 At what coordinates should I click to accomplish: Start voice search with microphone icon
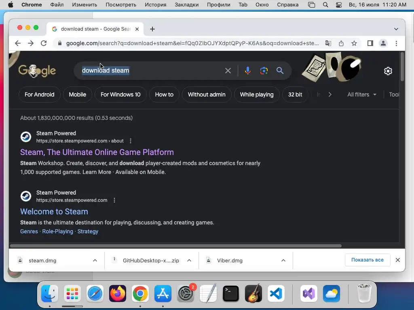click(248, 71)
